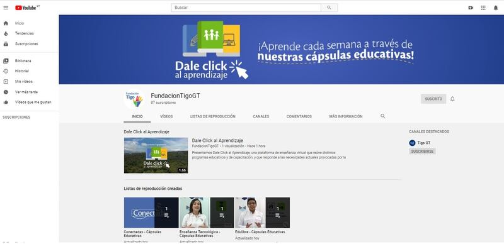Click the FundacionTigoGT channel avatar
This screenshot has width=504, height=244.
(x=134, y=99)
